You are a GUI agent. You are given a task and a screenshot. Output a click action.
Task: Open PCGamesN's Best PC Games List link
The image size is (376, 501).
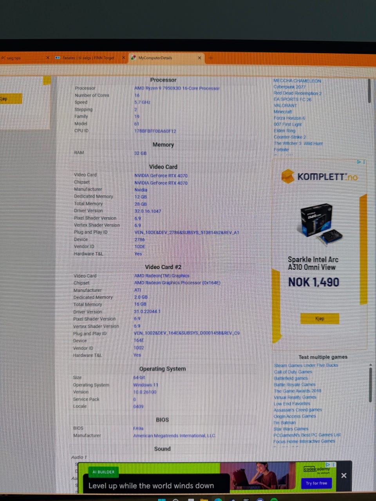point(307,435)
